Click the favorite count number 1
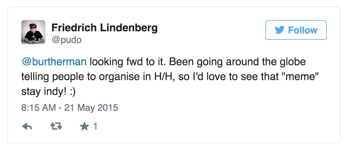Screen dimensions: 348x150 pyautogui.click(x=95, y=127)
